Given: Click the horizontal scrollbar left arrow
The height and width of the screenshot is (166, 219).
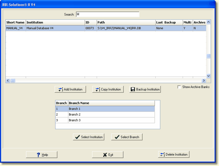Looking at the screenshot, I should click(8, 81).
